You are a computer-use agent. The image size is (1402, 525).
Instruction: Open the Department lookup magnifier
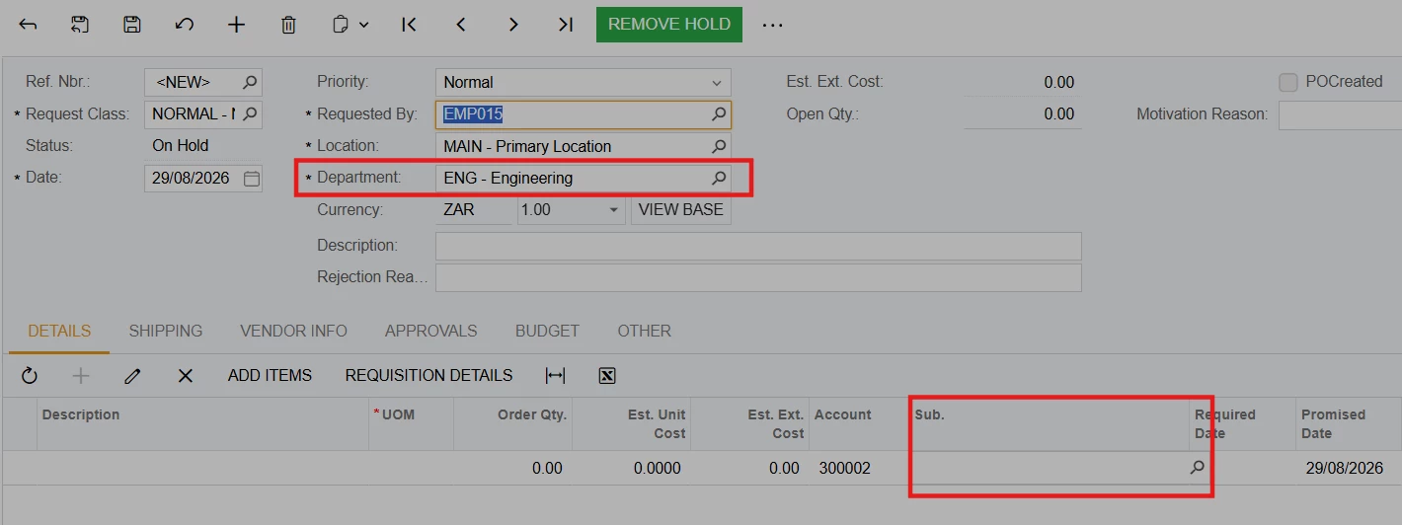pyautogui.click(x=719, y=178)
